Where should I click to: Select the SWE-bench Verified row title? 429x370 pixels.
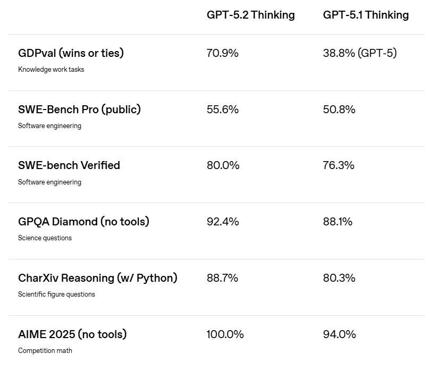69,165
